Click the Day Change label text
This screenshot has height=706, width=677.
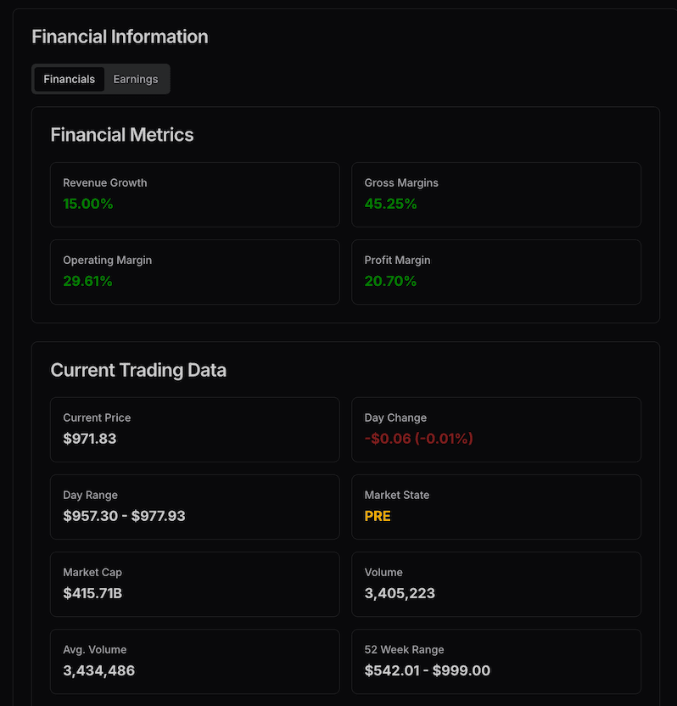coord(395,417)
